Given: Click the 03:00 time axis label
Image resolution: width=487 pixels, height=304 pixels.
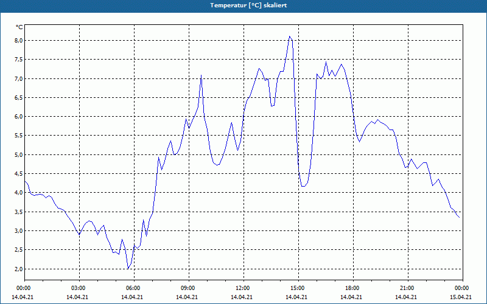Looking at the screenshot, I should pos(79,288).
